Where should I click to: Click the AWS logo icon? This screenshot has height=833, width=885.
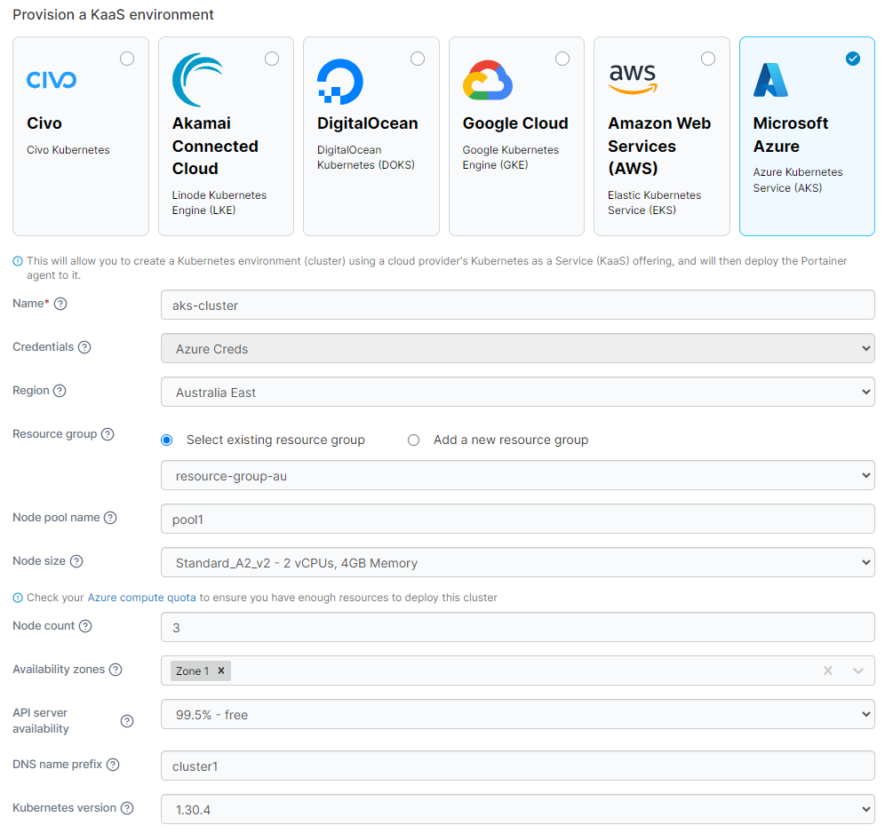[633, 78]
